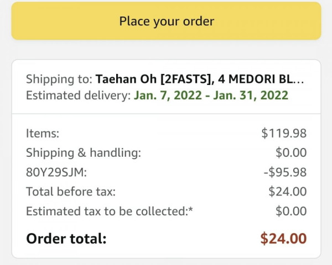Click the Place your order button

(x=166, y=21)
